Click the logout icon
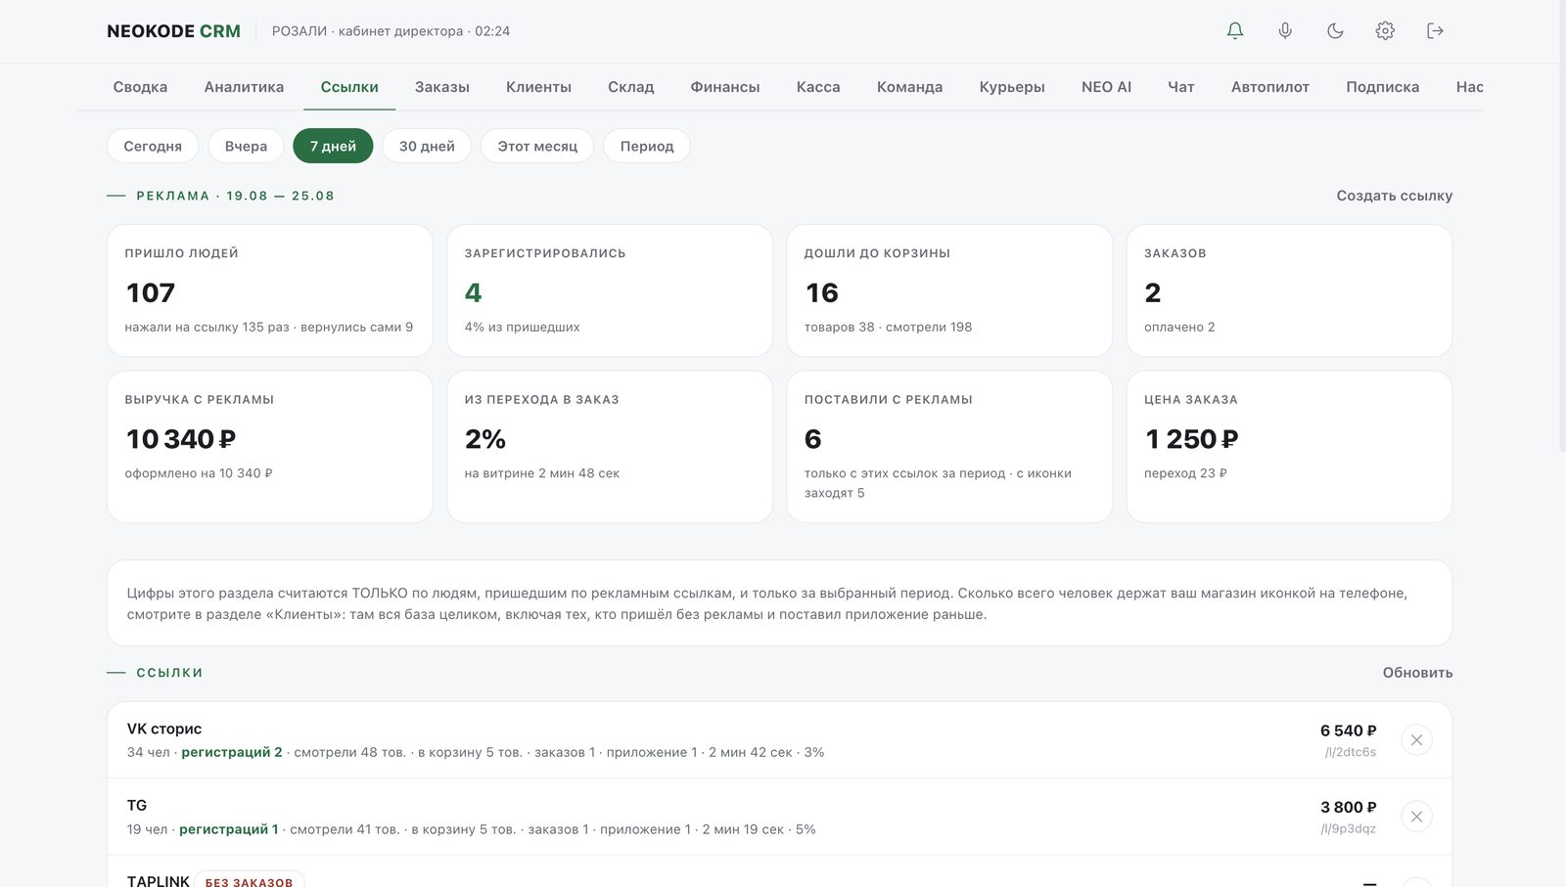Image resolution: width=1566 pixels, height=887 pixels. tap(1435, 31)
